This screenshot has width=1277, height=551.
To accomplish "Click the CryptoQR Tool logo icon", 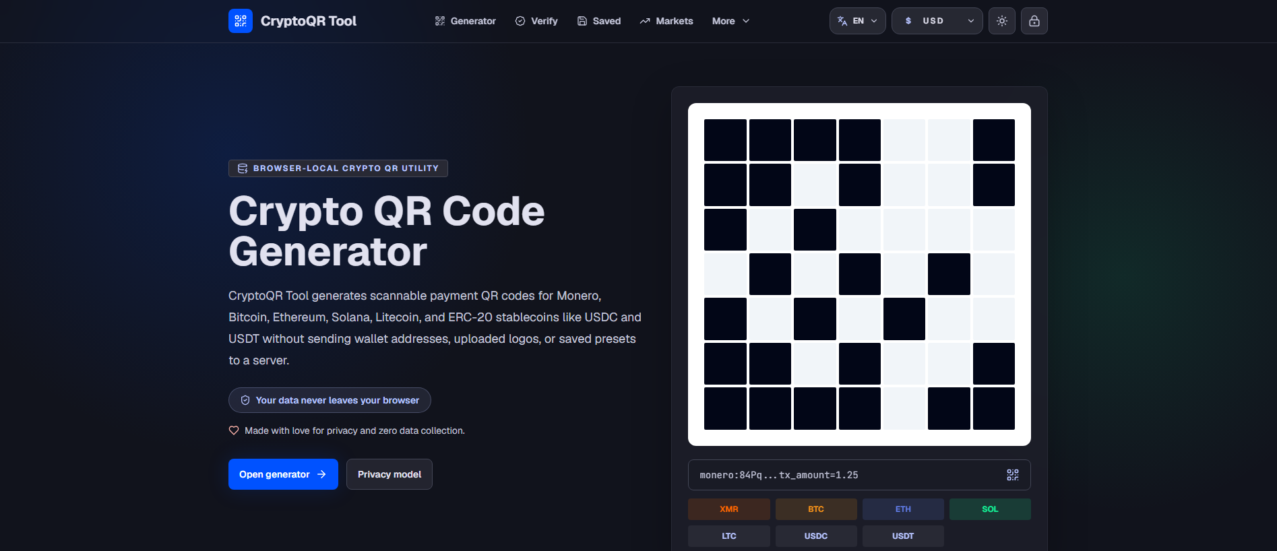I will point(241,21).
